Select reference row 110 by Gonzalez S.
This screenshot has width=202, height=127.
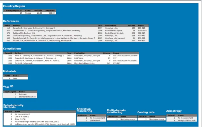click(76, 28)
